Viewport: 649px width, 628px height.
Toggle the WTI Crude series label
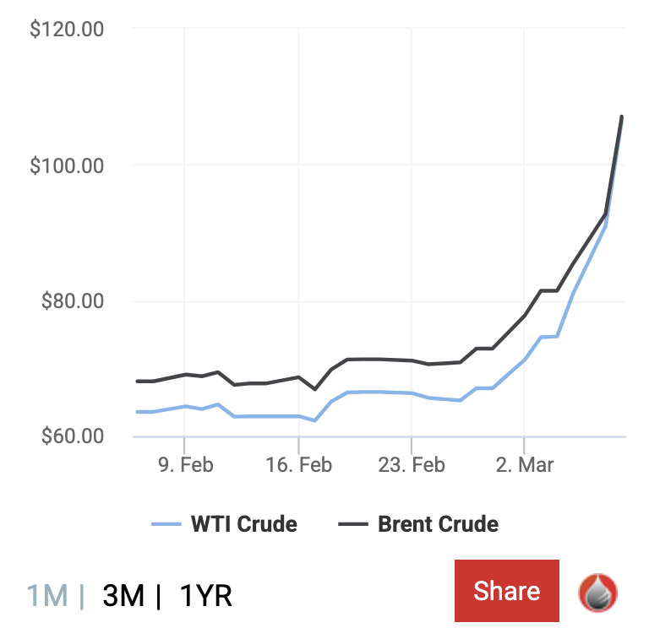(244, 524)
